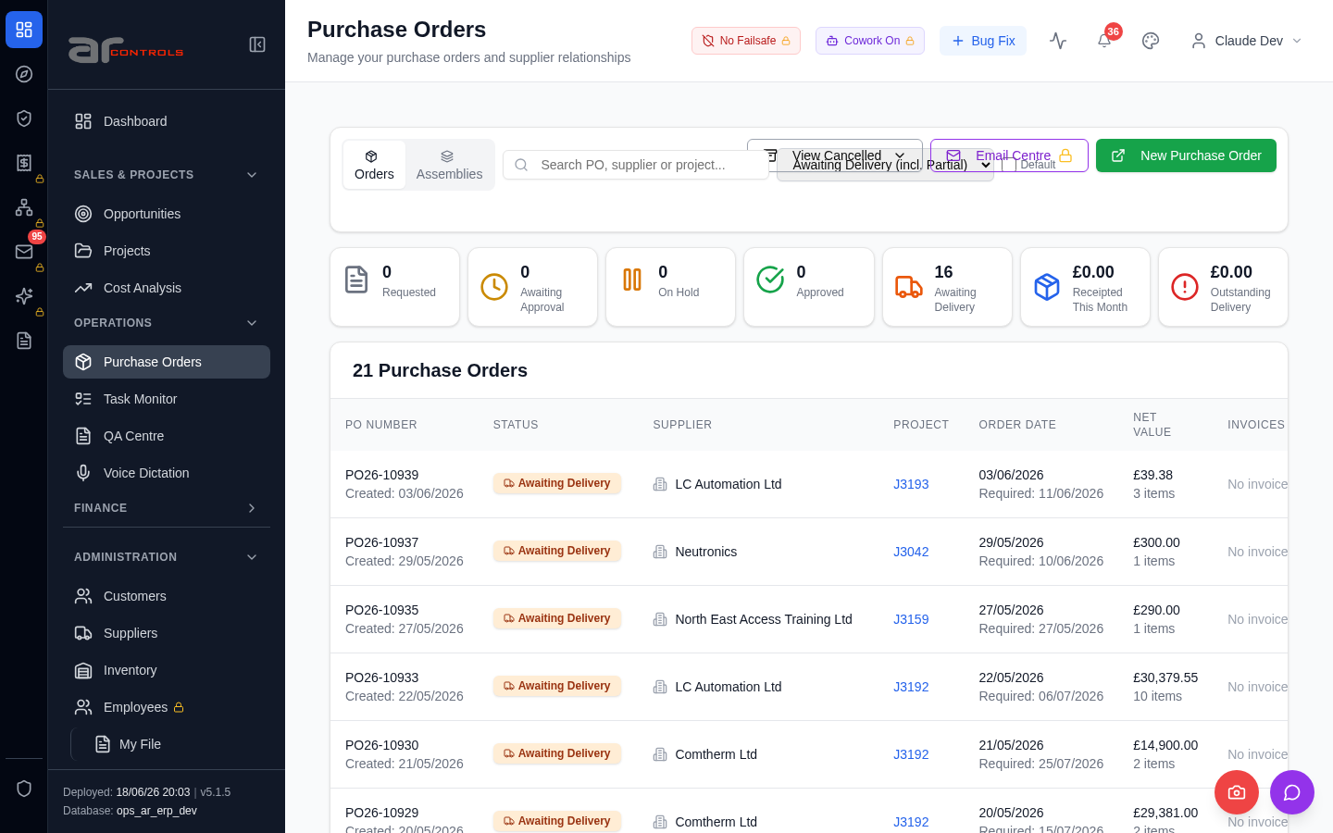Viewport: 1333px width, 833px height.
Task: Open Projects in the sidebar
Action: tap(167, 251)
